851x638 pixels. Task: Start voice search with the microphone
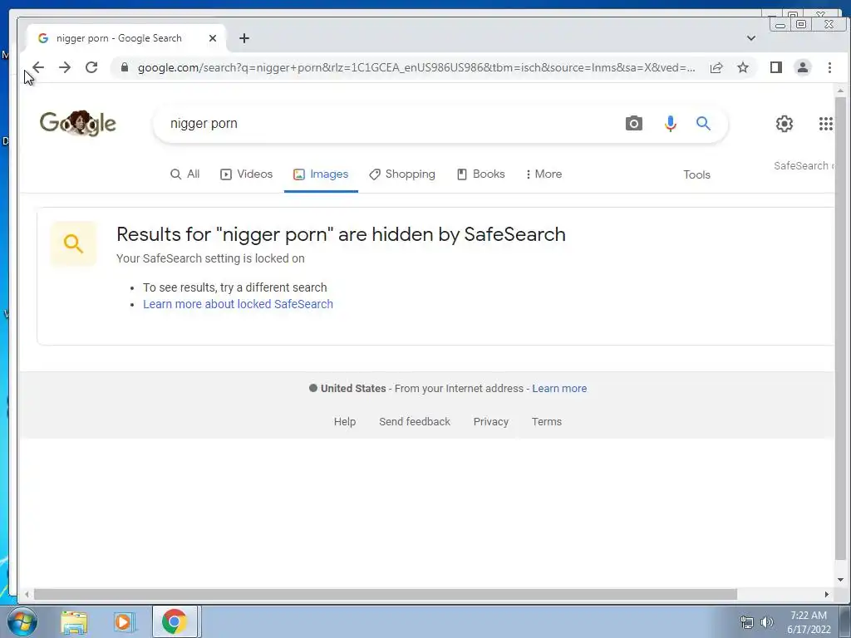(671, 123)
